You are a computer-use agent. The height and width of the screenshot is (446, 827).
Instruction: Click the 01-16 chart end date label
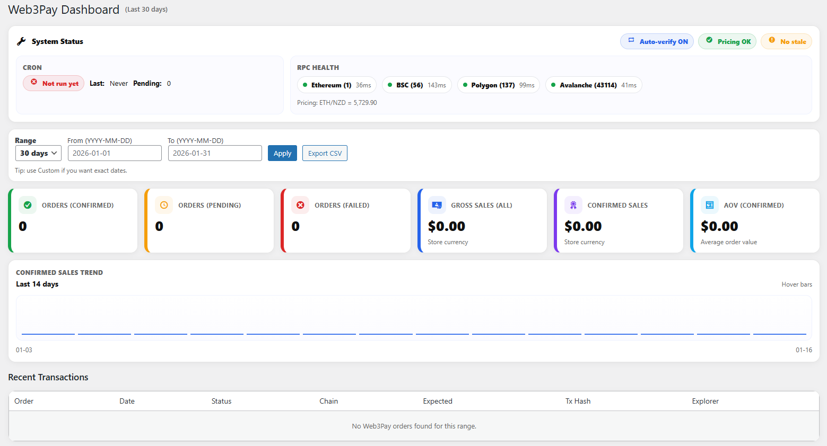coord(804,350)
